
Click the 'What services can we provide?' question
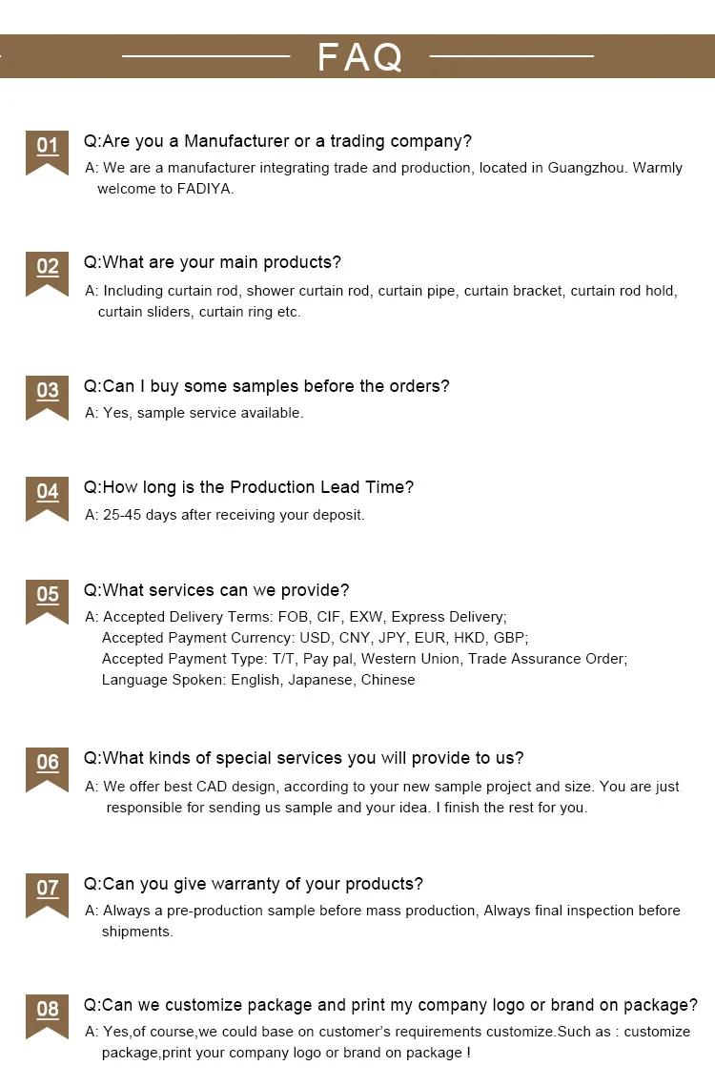(216, 590)
